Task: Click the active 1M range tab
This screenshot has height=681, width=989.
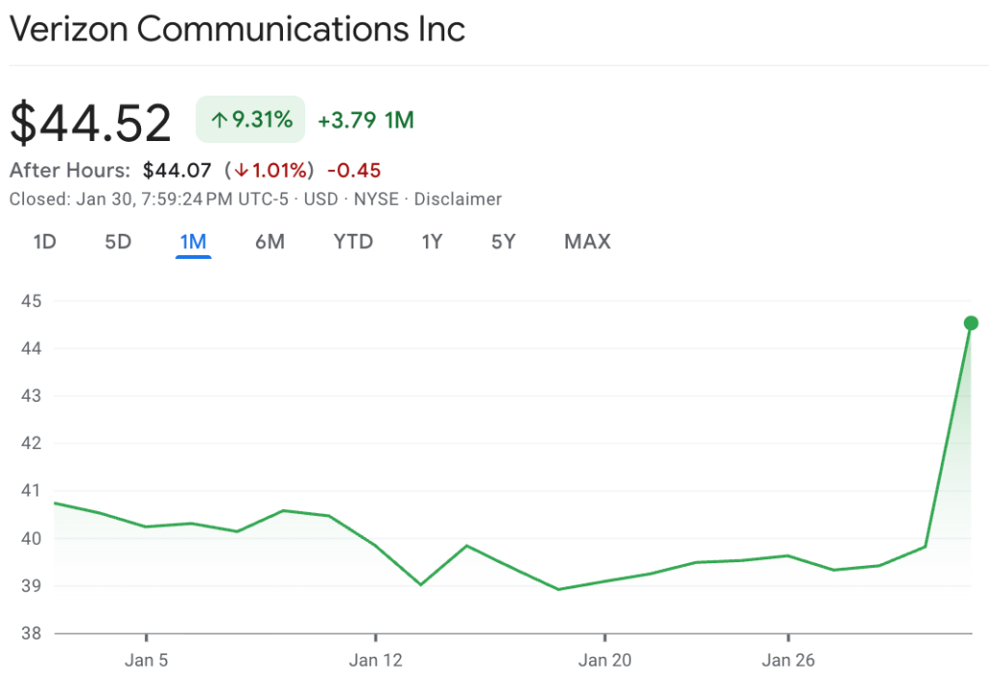Action: click(x=193, y=241)
